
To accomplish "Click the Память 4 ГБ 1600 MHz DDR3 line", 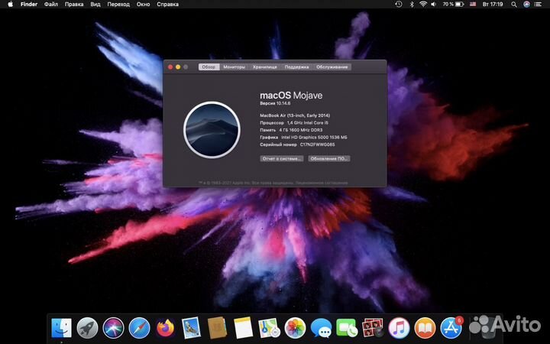I will 291,130.
